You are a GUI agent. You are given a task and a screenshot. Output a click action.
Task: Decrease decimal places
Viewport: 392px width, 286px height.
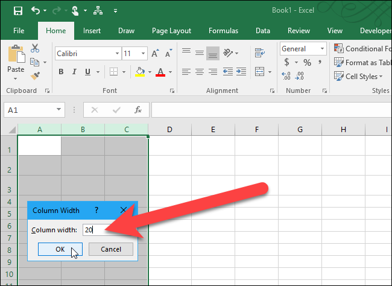tap(300, 76)
